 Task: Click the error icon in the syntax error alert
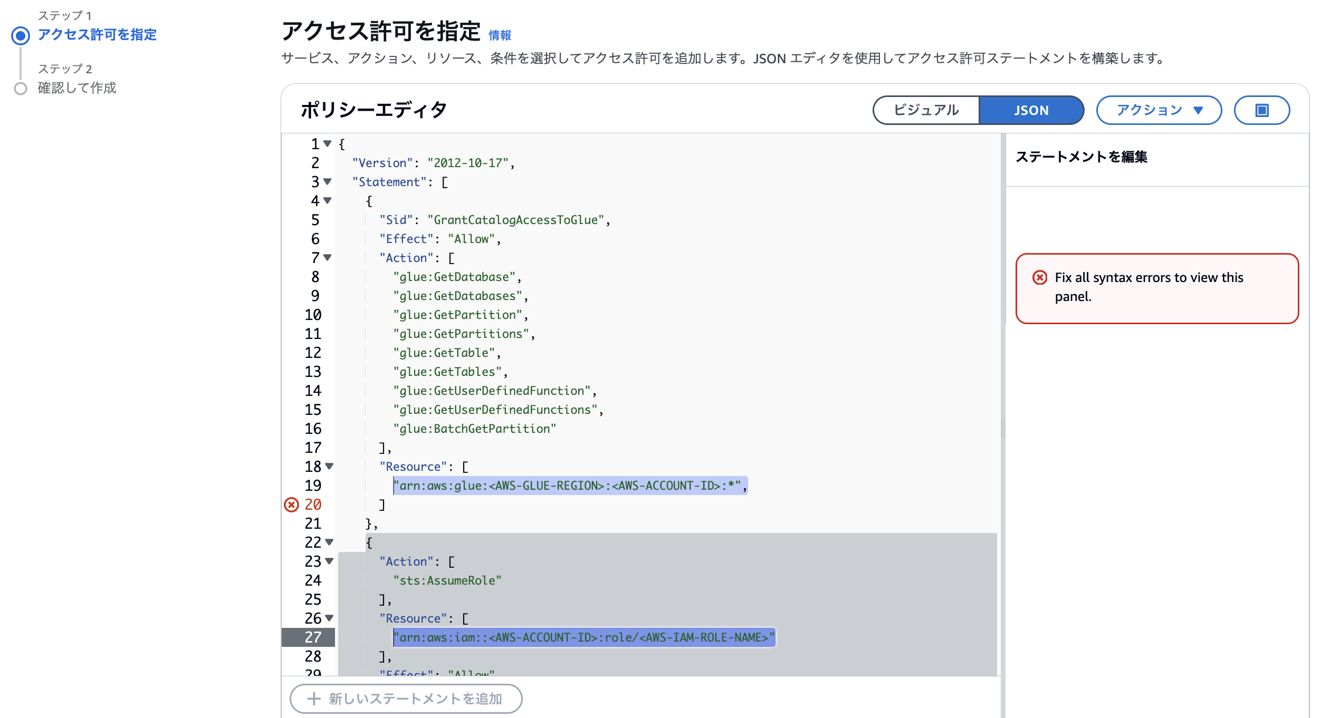1039,278
